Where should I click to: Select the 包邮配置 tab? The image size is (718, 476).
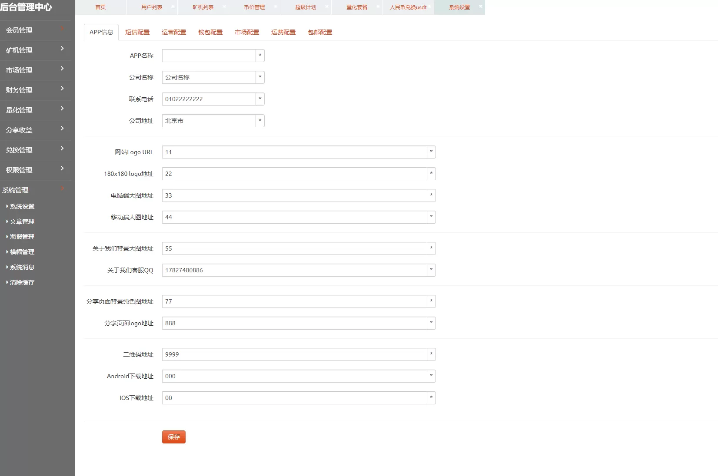[320, 32]
